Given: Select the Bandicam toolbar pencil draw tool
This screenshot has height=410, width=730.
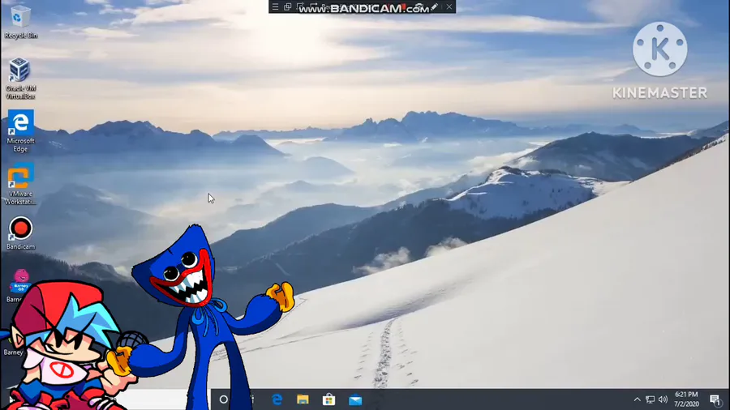Looking at the screenshot, I should click(435, 7).
